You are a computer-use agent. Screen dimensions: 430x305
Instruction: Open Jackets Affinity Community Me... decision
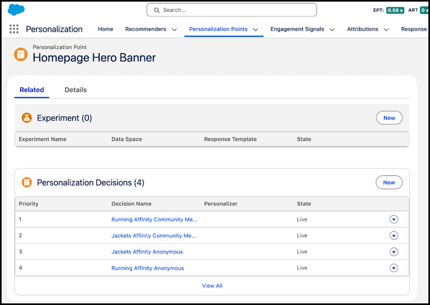point(154,236)
